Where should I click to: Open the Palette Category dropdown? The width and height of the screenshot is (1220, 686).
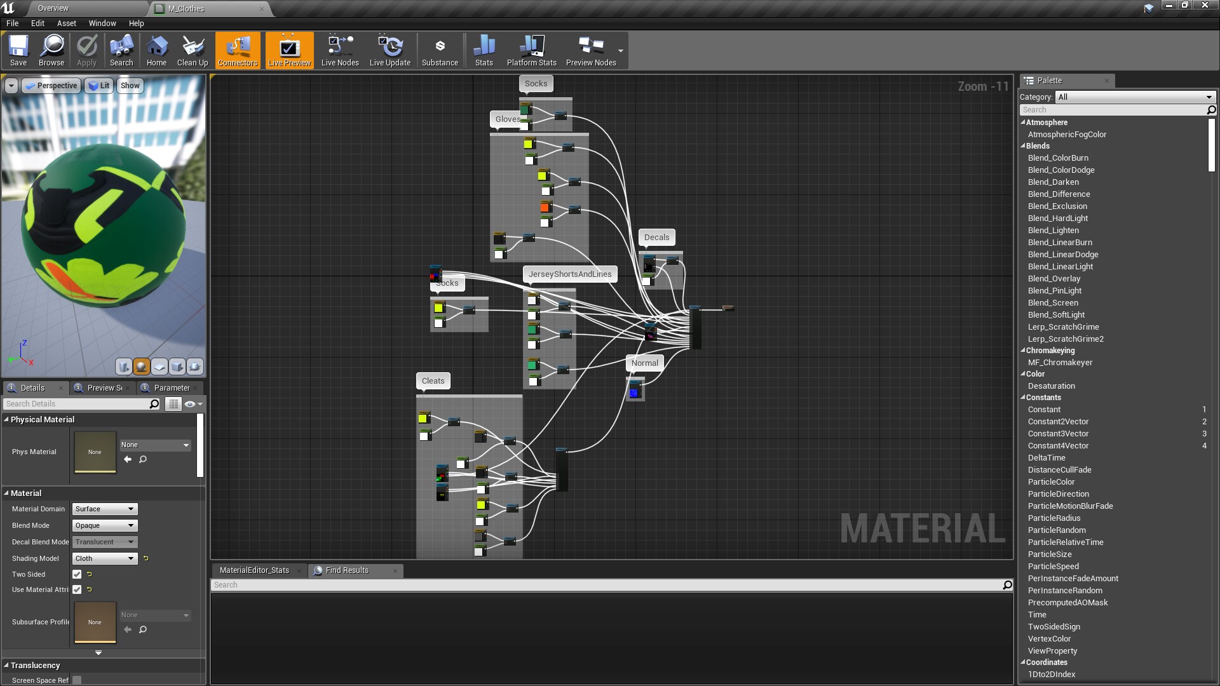coord(1135,97)
